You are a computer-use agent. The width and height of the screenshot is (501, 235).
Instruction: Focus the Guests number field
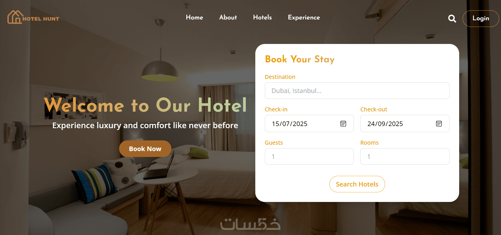pos(309,156)
